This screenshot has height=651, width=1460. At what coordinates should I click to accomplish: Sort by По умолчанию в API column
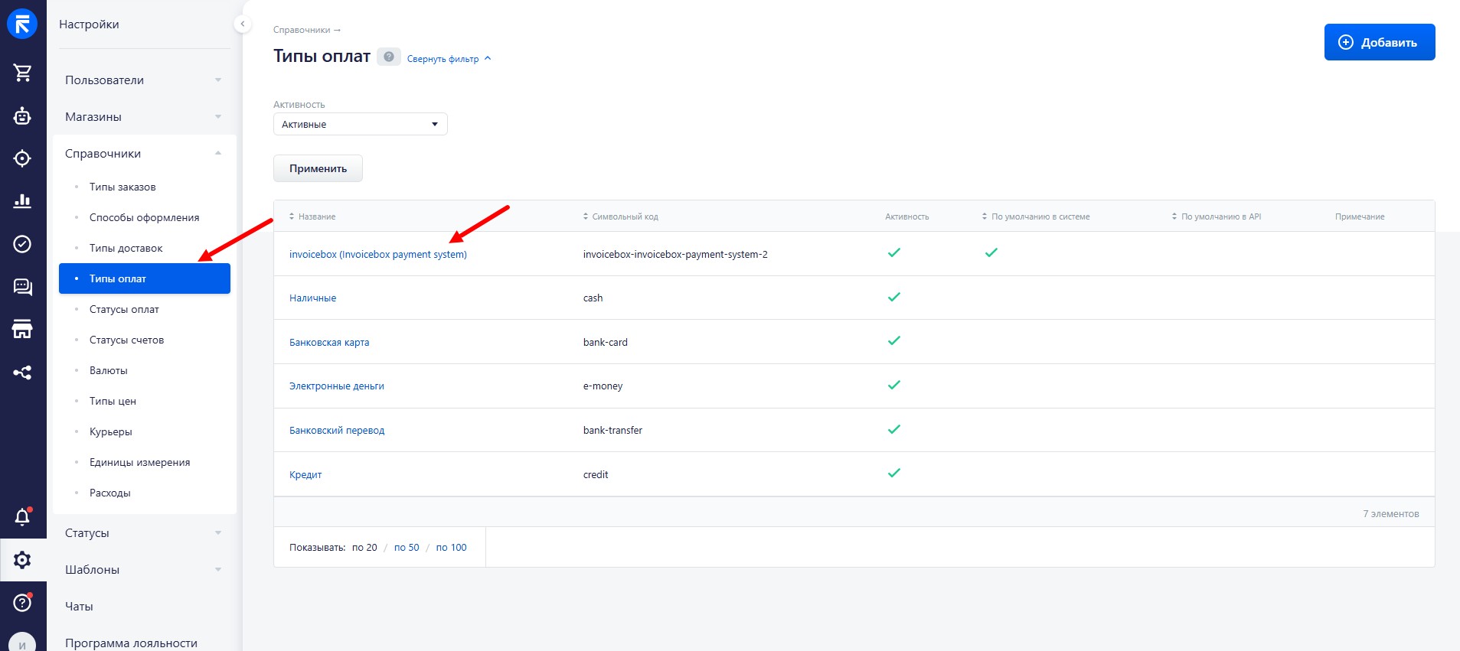pyautogui.click(x=1217, y=216)
